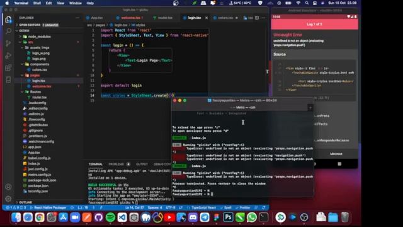
Task: Open the Explorer panel ellipsis menu
Action: pos(77,18)
